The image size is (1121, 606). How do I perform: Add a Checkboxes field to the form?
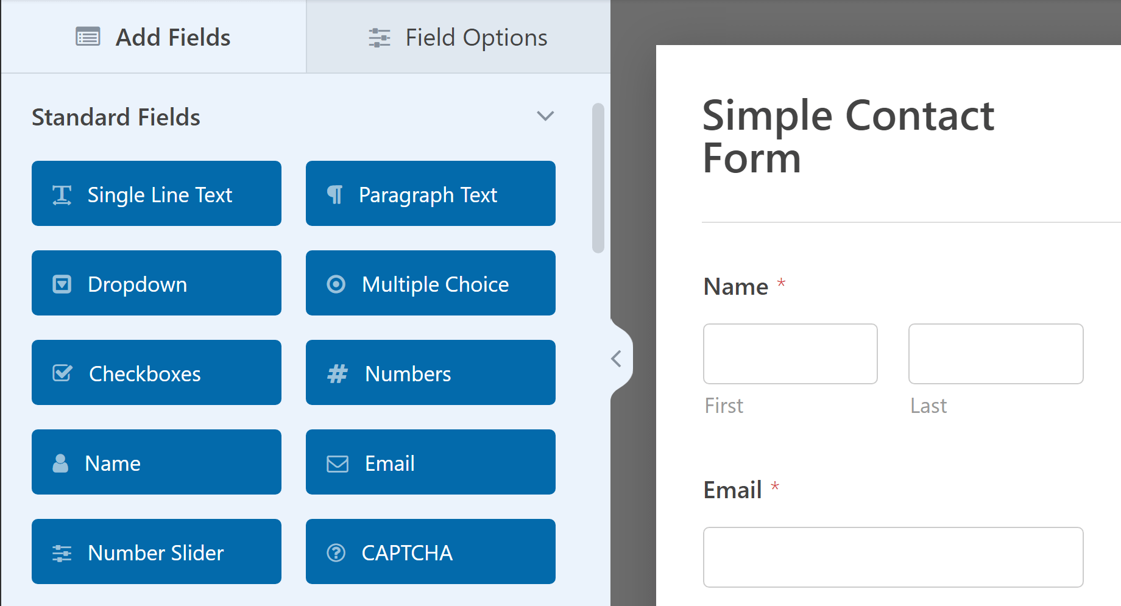pos(156,373)
